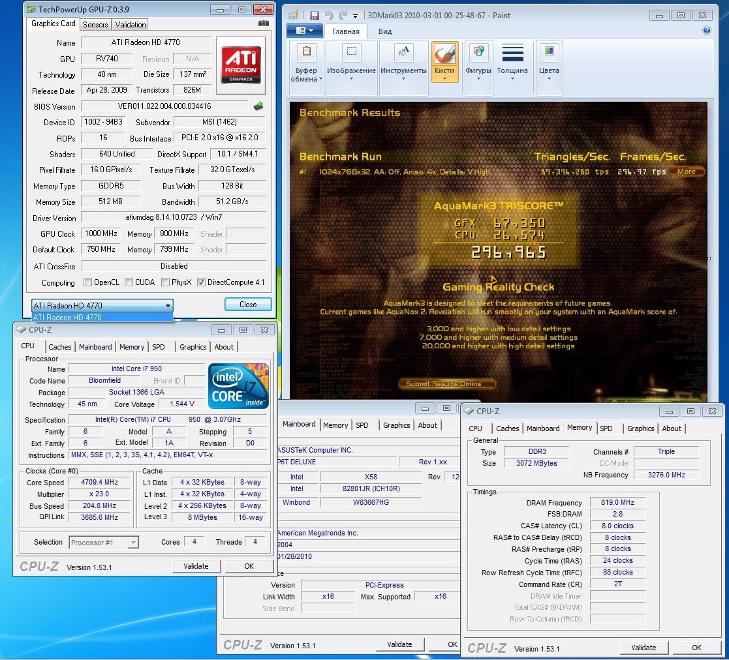Viewport: 729px width, 660px height.
Task: Open SPD tab in middle CPU-Z window
Action: [x=362, y=425]
